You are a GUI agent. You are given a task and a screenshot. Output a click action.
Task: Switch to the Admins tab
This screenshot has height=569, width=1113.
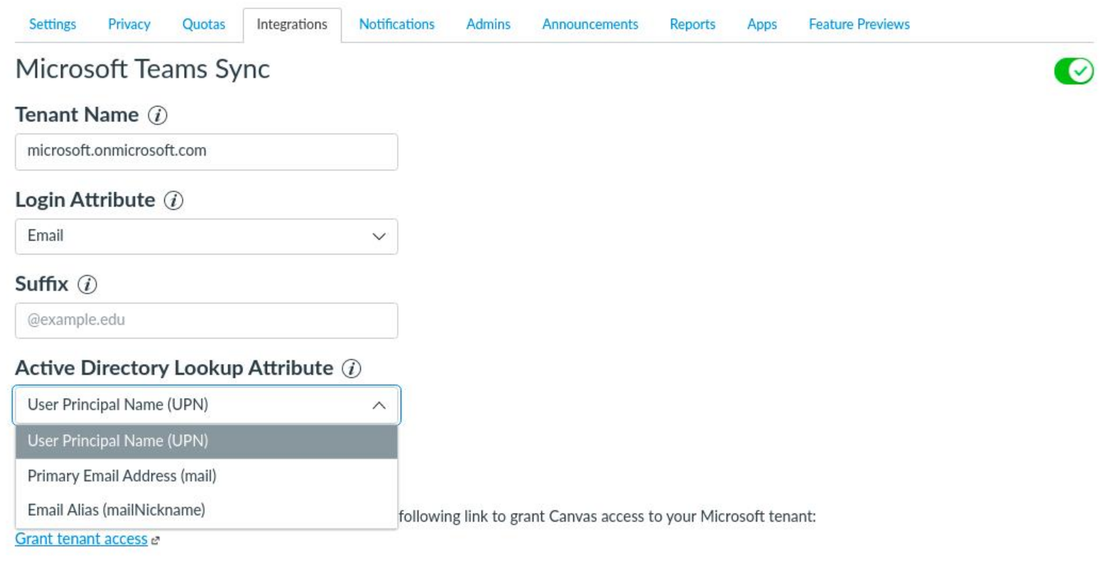click(489, 24)
